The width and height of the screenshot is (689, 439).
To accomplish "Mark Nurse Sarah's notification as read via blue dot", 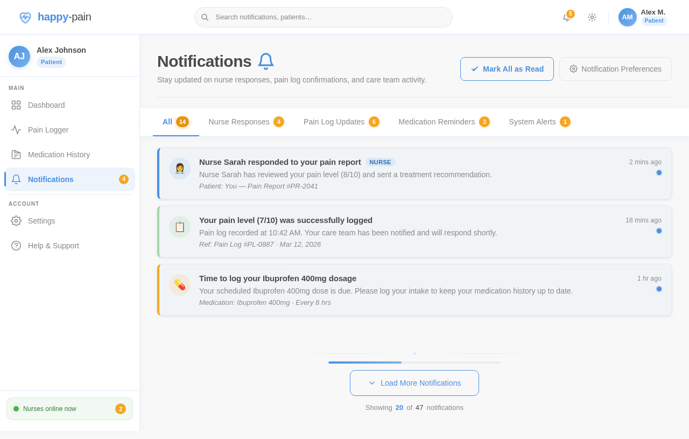I will tap(659, 172).
